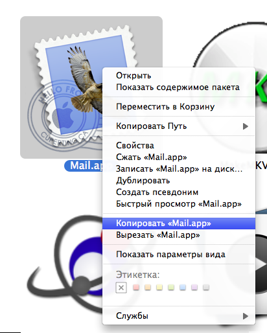
Task: Select the black play-button app icon
Action: [261, 264]
